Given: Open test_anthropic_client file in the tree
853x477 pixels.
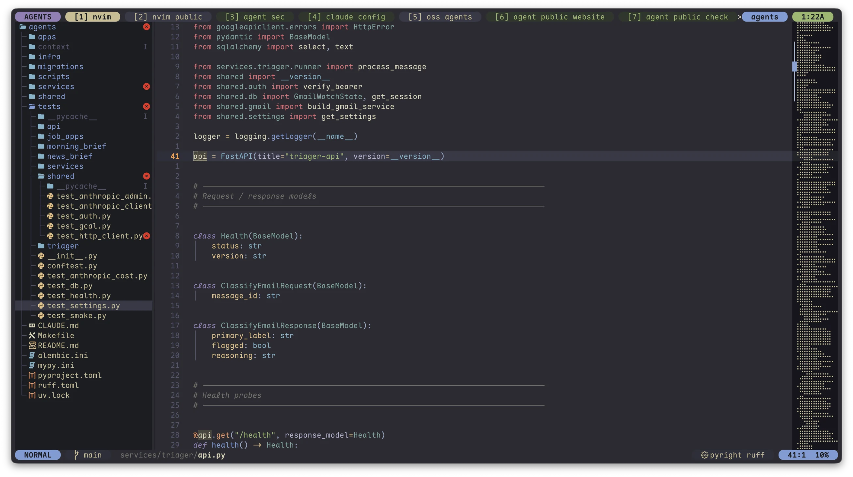Looking at the screenshot, I should tap(104, 206).
